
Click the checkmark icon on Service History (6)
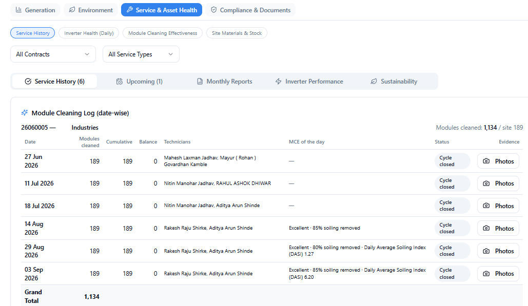click(x=28, y=81)
